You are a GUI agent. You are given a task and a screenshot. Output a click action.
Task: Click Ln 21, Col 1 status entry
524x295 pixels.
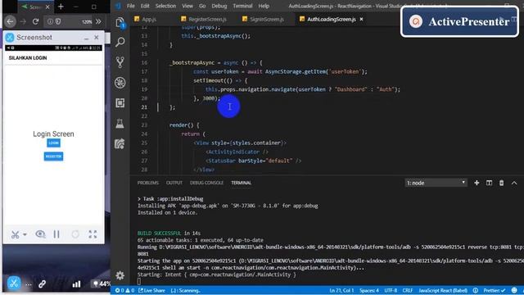341,291
